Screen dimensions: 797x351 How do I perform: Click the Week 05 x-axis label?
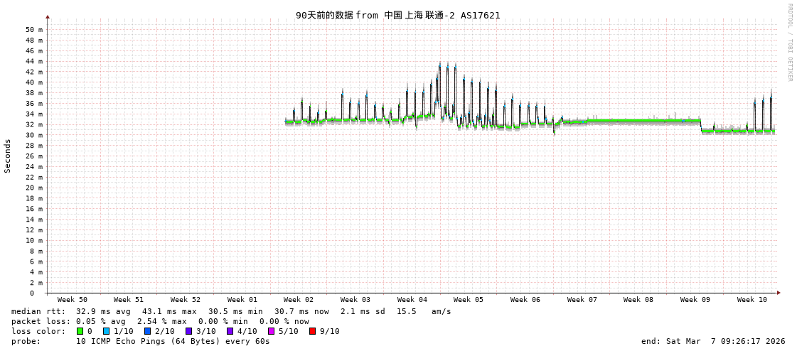click(x=469, y=300)
